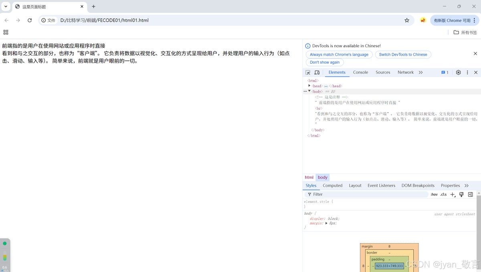This screenshot has height=272, width=481.
Task: Toggle the computed styles sidebar pane
Action: (x=471, y=195)
